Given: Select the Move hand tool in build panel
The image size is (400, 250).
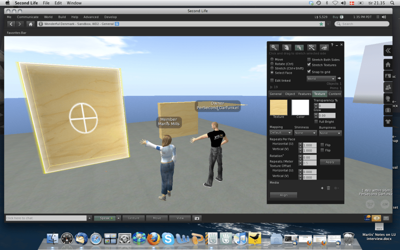Looking at the screenshot, I should 287,48.
